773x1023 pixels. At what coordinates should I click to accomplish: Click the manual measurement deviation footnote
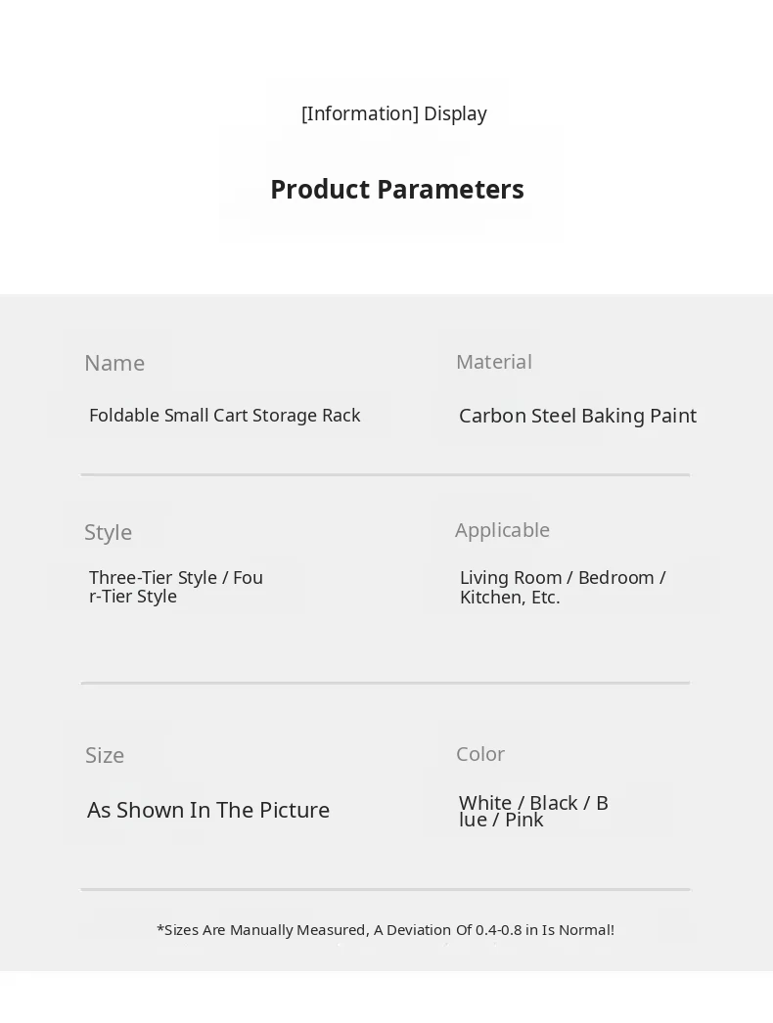click(x=386, y=930)
